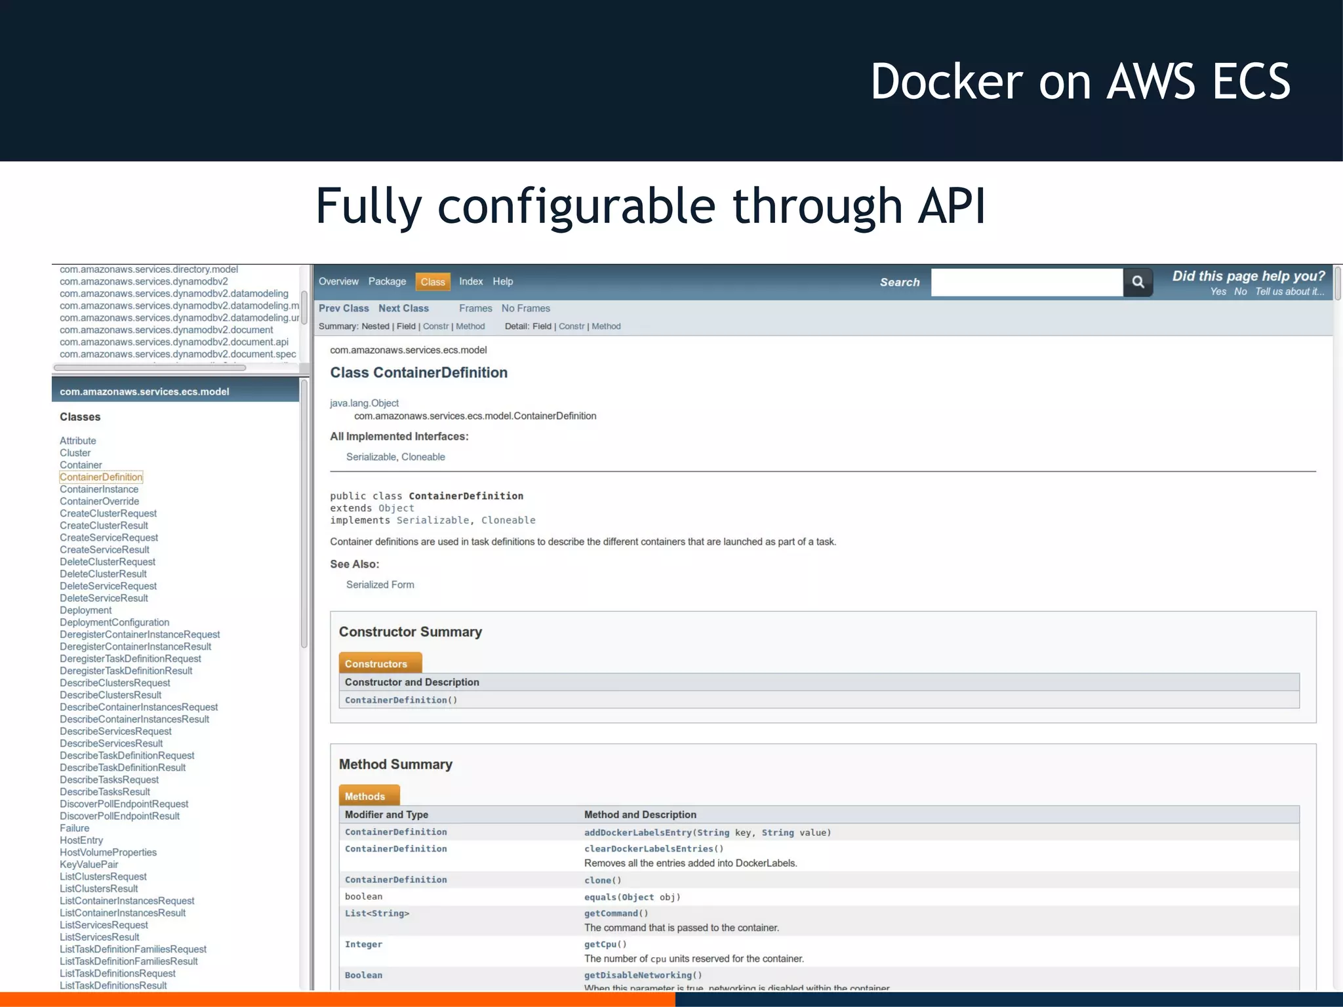Open com.amazonaws.services.directory.model package
Screen dimensions: 1343x1007
[149, 269]
